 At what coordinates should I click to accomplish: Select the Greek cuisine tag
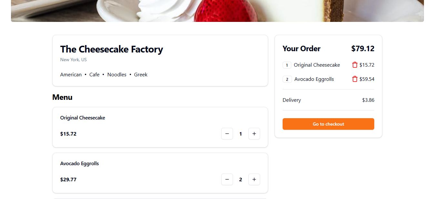(141, 74)
